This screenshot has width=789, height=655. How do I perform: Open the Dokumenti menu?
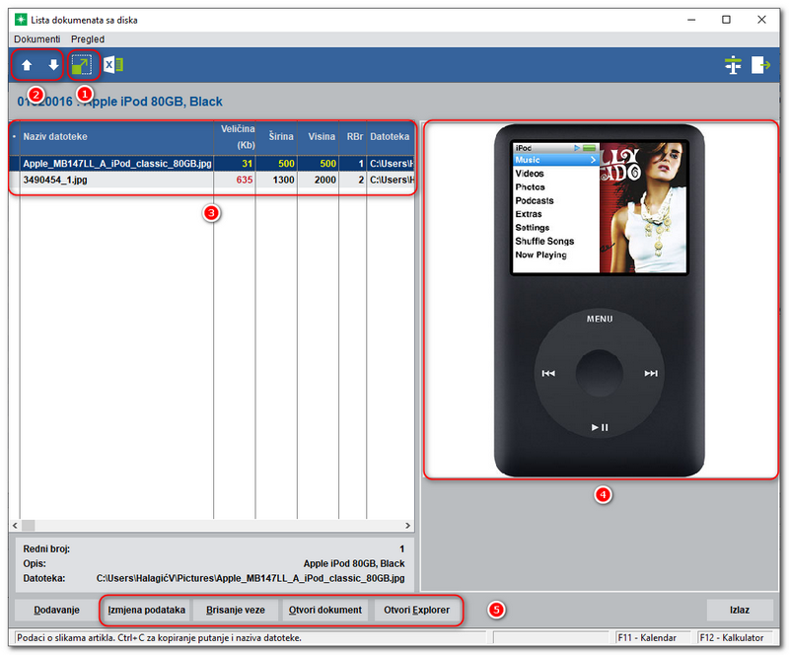tap(37, 39)
